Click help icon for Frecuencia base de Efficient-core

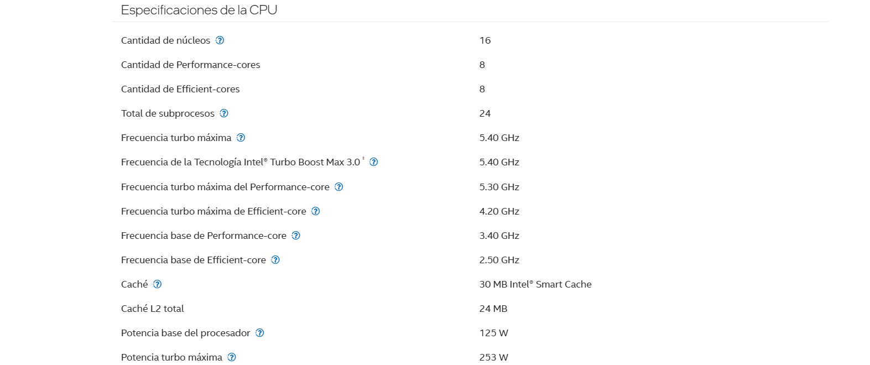click(275, 260)
